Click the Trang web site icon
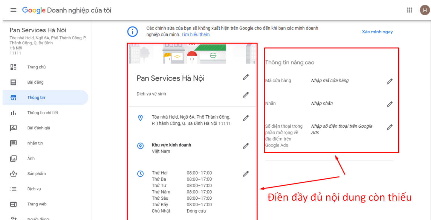This screenshot has height=220, width=431. (x=13, y=204)
